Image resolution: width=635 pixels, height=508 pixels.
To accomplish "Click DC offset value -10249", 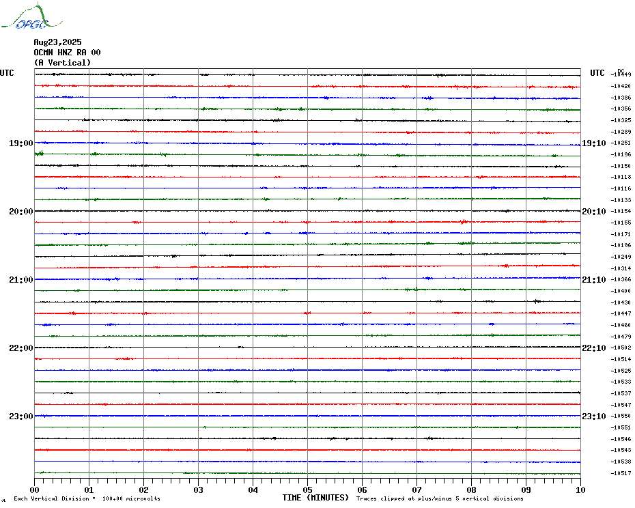I will pyautogui.click(x=621, y=257).
